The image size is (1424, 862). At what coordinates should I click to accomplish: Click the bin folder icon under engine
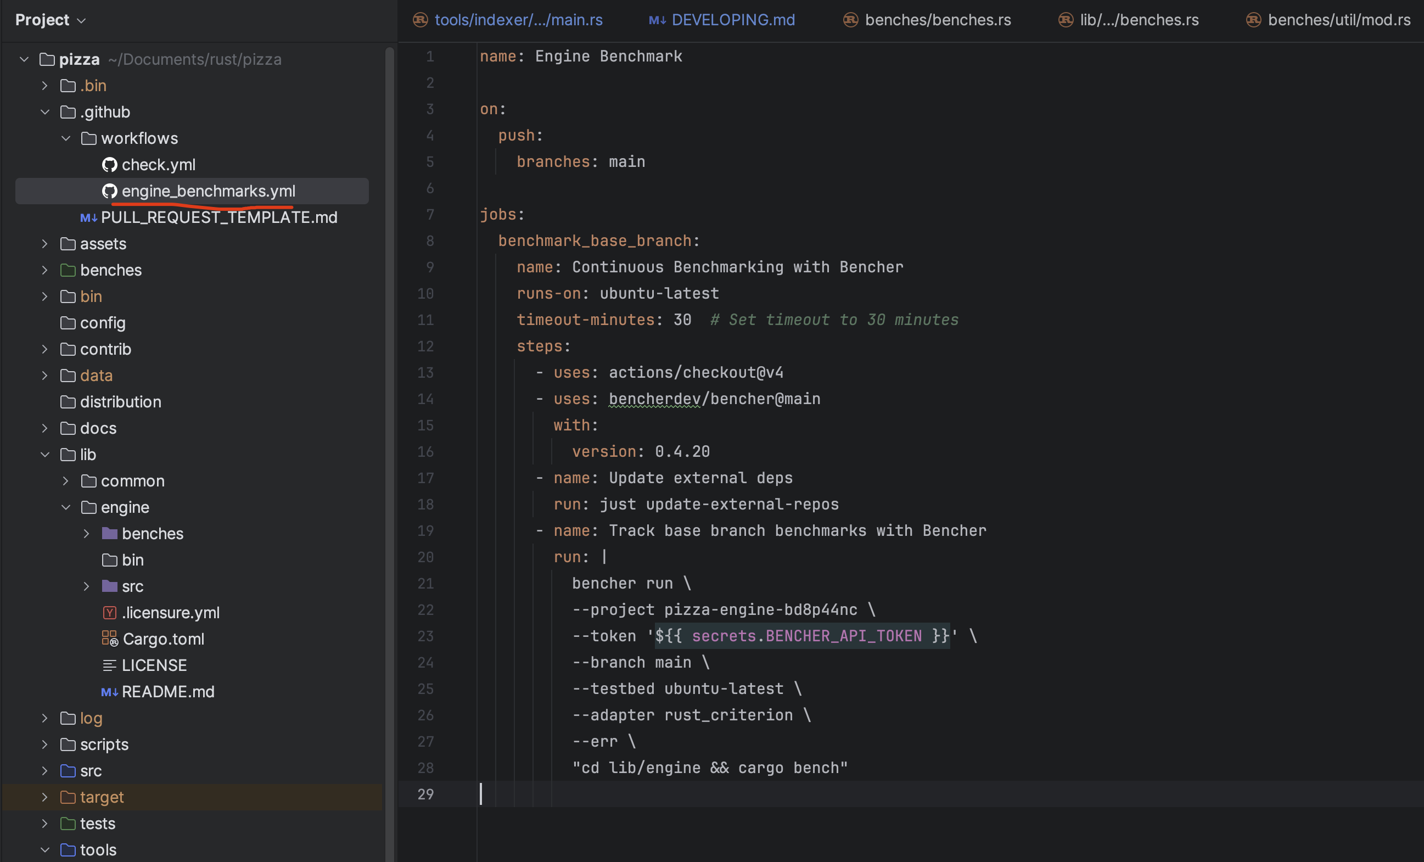coord(109,559)
